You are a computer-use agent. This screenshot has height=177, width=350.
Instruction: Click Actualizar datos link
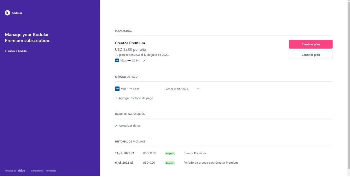(x=128, y=126)
